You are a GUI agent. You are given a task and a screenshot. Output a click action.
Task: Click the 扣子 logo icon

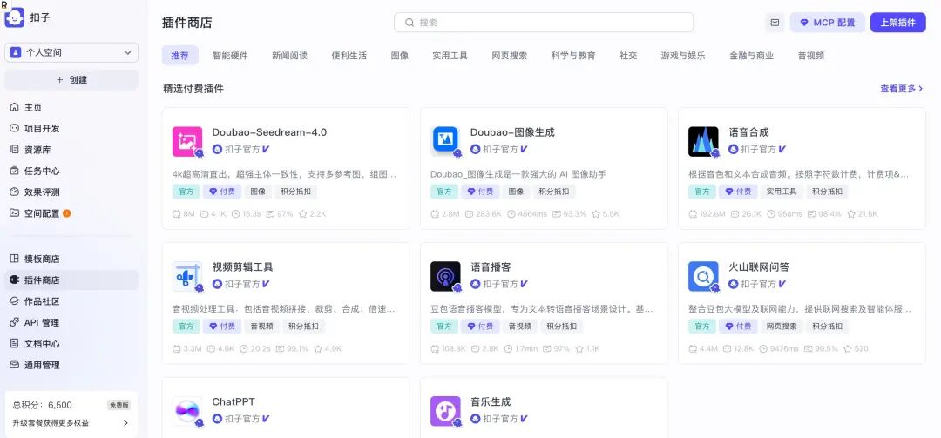click(x=15, y=17)
